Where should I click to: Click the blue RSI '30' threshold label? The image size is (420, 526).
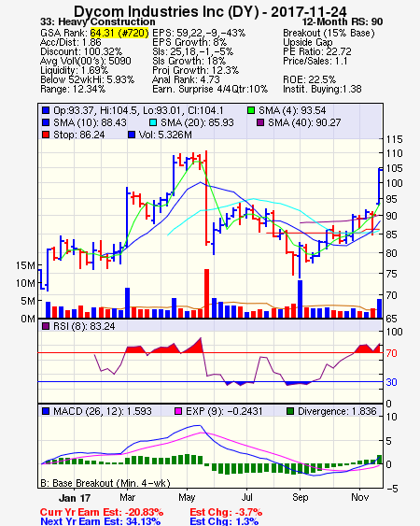(x=391, y=382)
